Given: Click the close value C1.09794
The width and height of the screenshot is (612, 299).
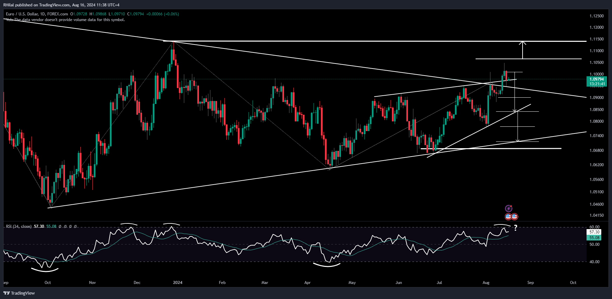Looking at the screenshot, I should tap(136, 14).
